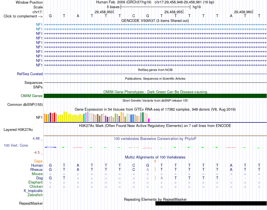Click the Mouse species label

(x=37, y=174)
